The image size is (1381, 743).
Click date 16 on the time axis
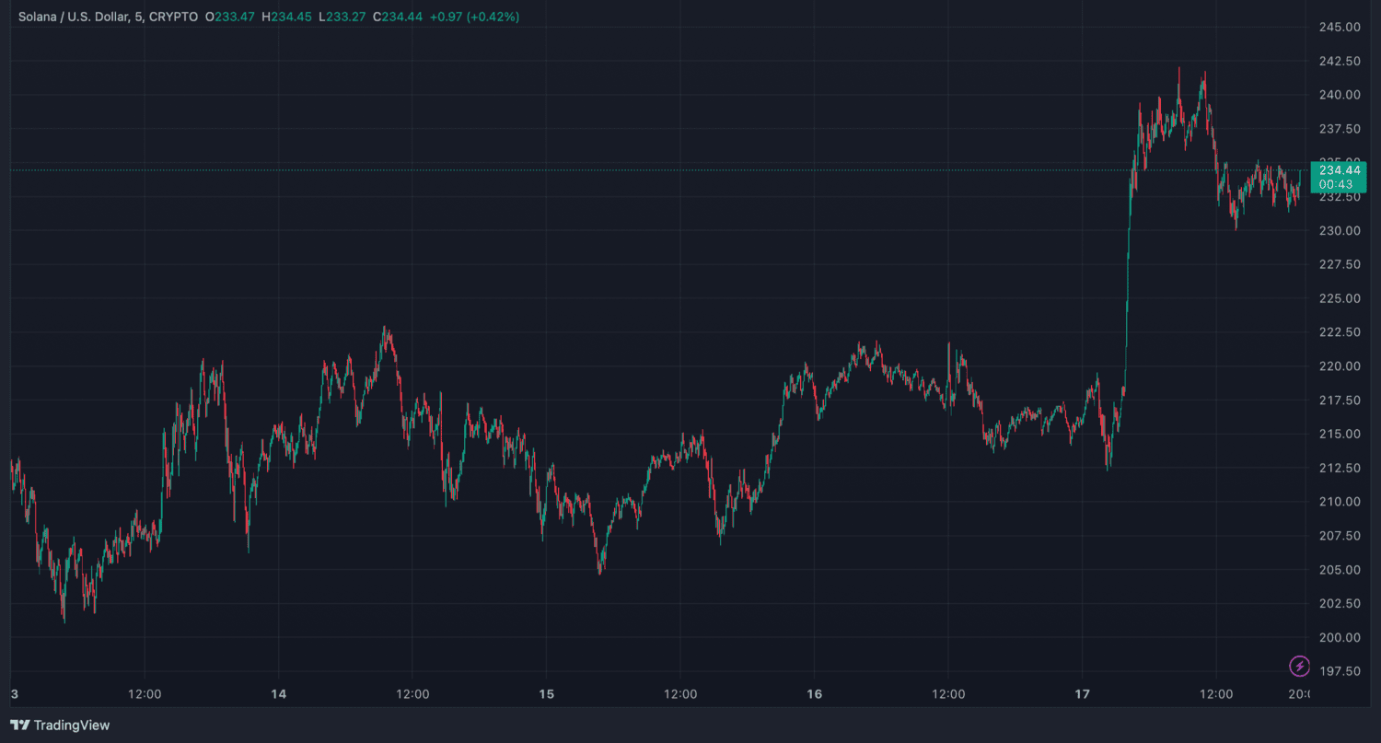pos(814,693)
